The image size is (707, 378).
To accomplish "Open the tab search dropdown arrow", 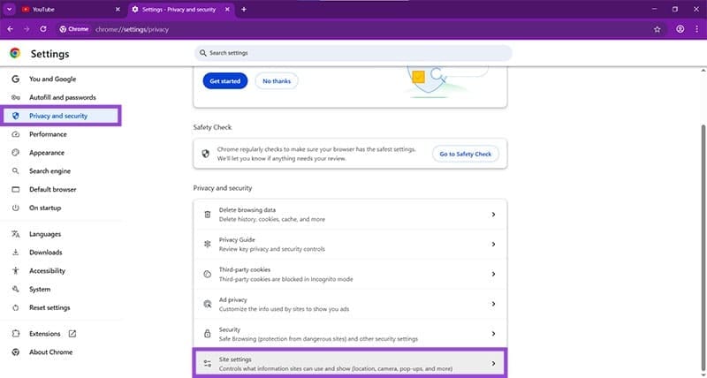I will [x=9, y=9].
